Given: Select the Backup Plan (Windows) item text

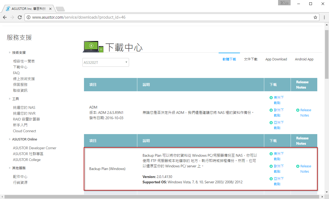Looking at the screenshot, I should [107, 169].
